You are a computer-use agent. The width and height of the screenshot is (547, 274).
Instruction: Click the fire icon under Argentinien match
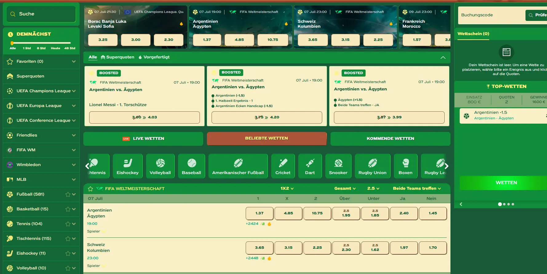pos(269,224)
